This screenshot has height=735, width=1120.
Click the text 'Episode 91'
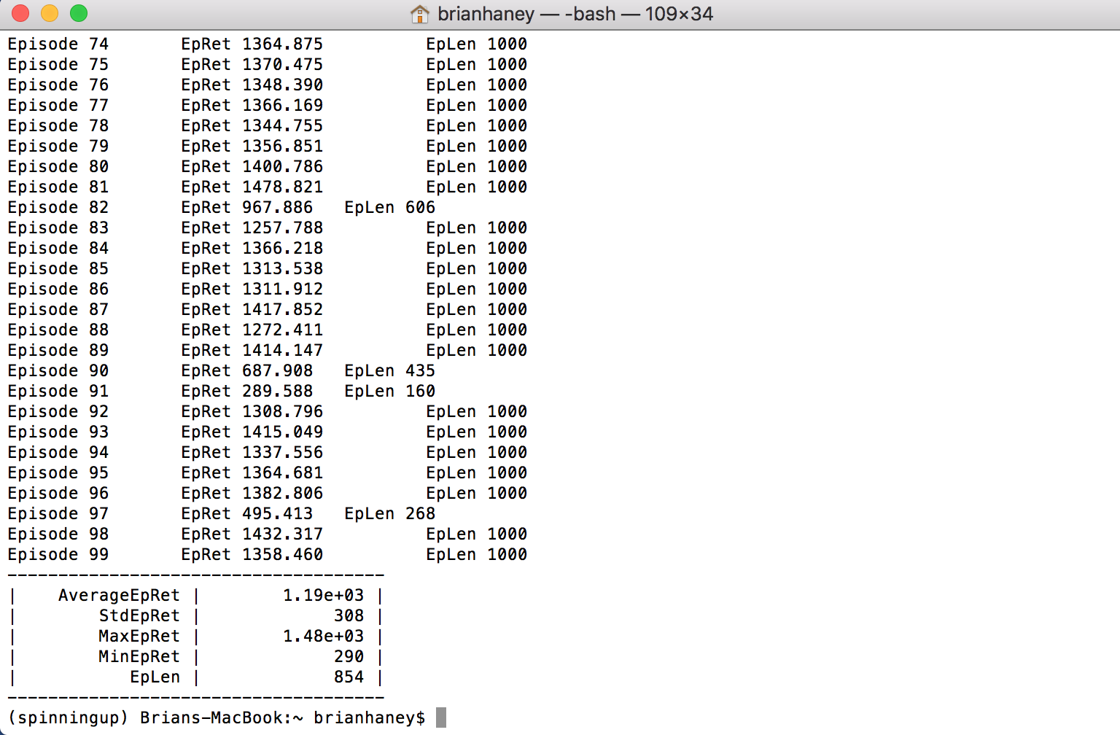click(58, 391)
